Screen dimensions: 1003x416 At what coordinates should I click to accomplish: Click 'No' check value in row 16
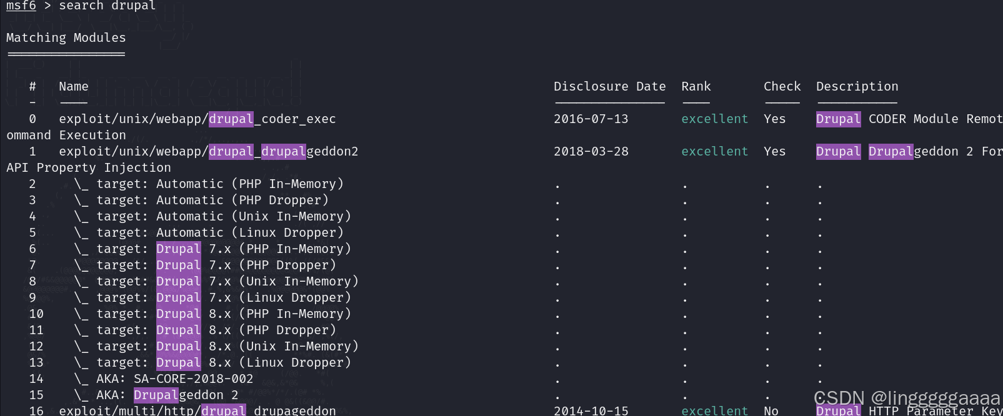(771, 410)
